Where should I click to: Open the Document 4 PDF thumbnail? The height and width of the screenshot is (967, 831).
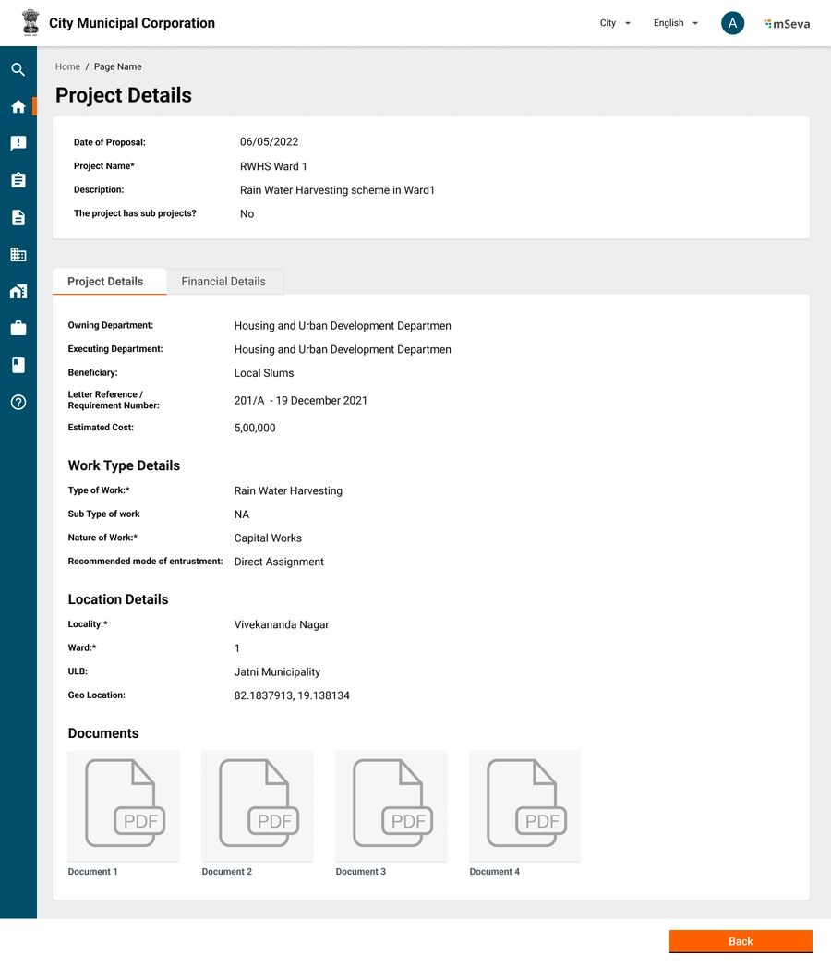tap(524, 805)
